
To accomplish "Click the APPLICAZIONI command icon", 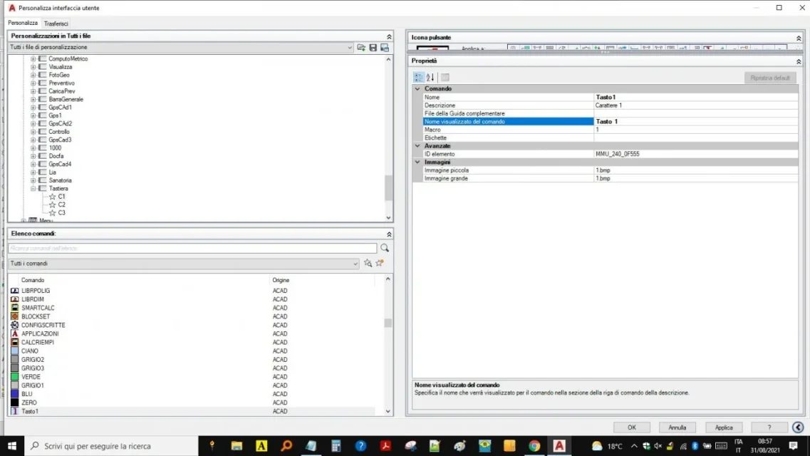I will [14, 333].
